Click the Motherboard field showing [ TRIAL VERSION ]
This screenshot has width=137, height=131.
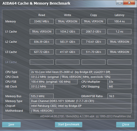pyautogui.click(x=81, y=111)
